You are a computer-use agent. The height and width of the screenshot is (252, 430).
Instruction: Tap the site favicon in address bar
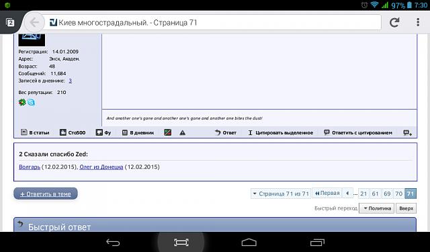click(53, 22)
